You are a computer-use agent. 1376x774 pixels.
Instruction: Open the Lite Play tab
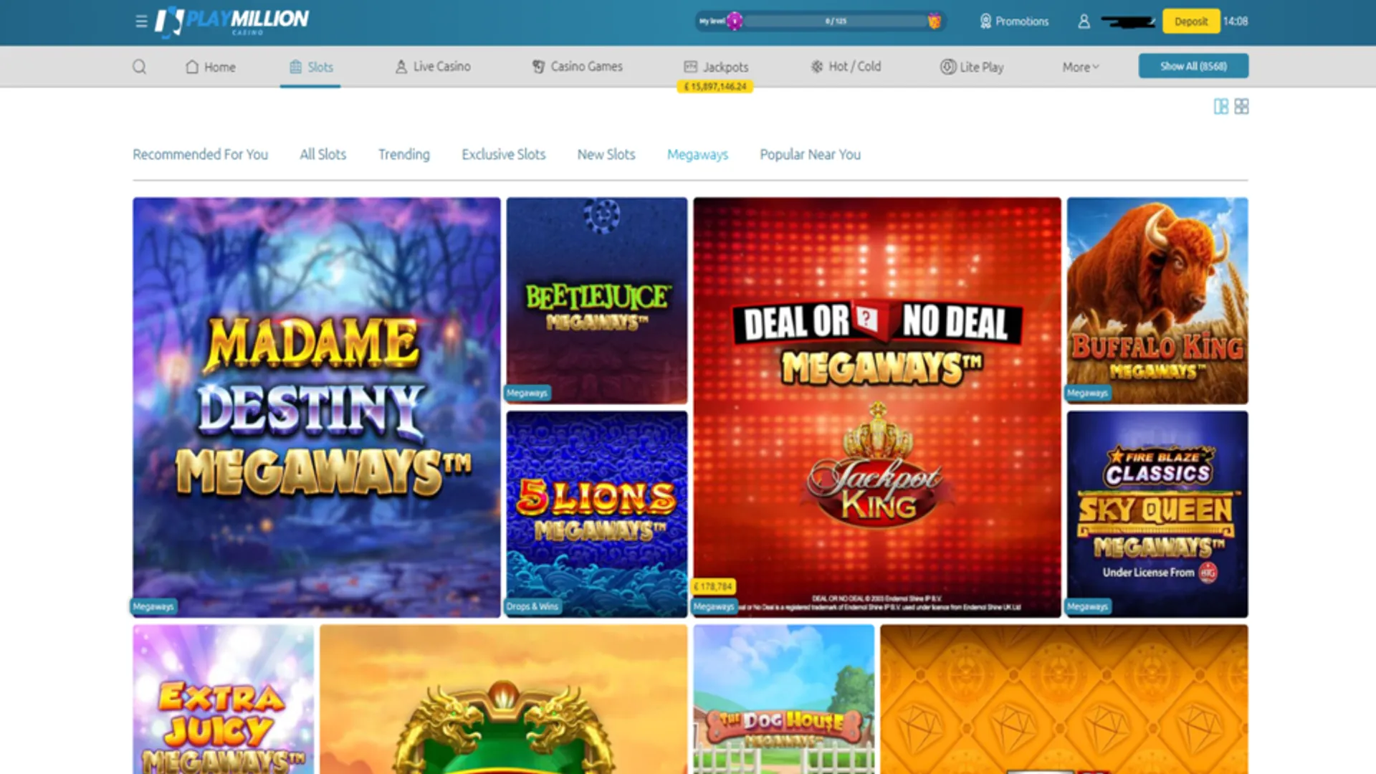pos(972,67)
